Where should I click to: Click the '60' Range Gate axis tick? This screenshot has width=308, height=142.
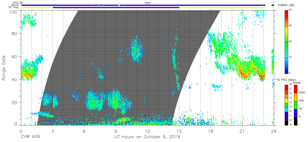coord(14,57)
